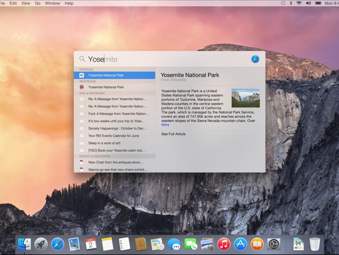Open the App Store dock icon
This screenshot has height=255, width=339.
point(240,244)
